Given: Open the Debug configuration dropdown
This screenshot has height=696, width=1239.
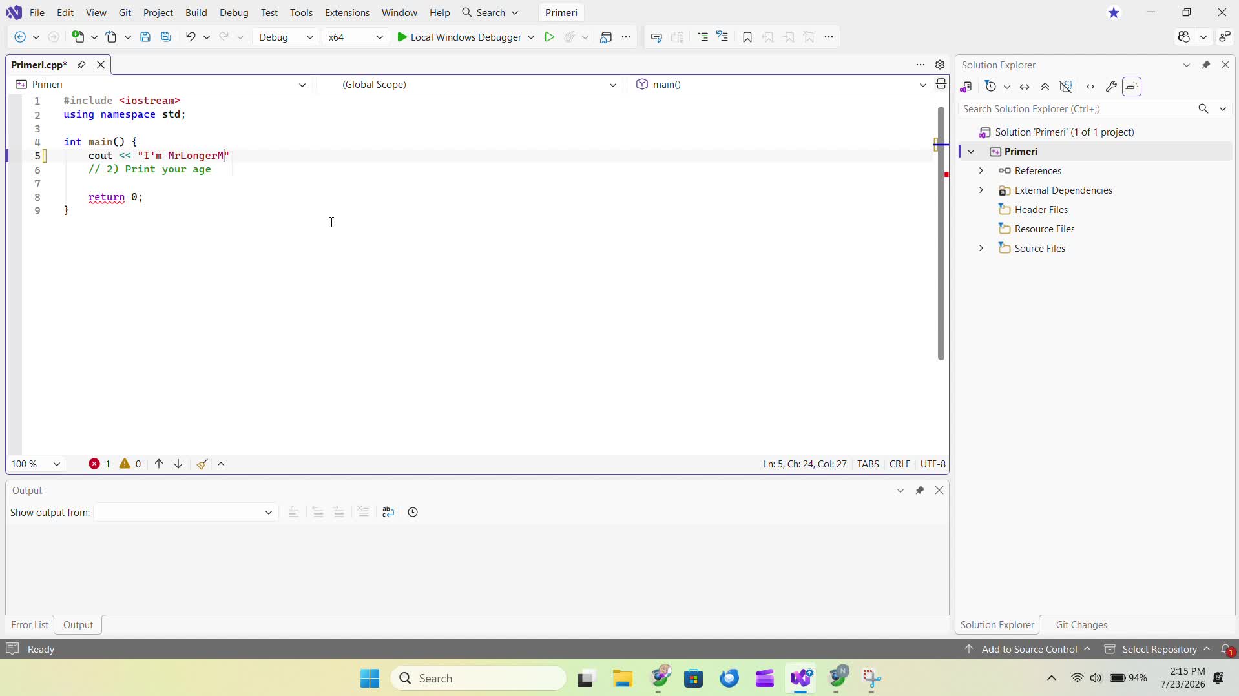Looking at the screenshot, I should coord(286,37).
